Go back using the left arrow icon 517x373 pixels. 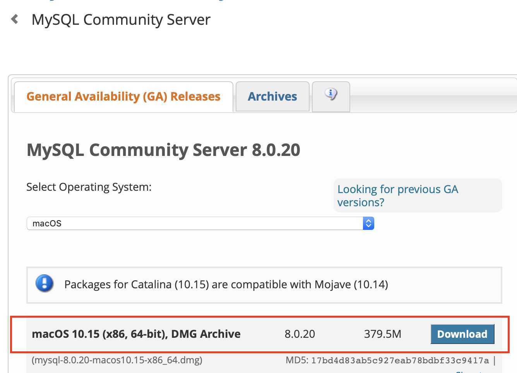[15, 19]
